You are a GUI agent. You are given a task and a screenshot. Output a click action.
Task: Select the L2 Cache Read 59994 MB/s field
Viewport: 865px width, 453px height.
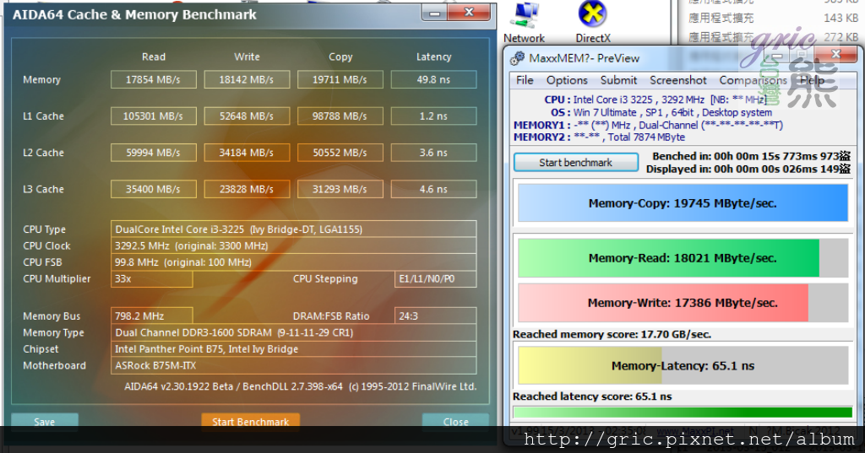pyautogui.click(x=154, y=153)
